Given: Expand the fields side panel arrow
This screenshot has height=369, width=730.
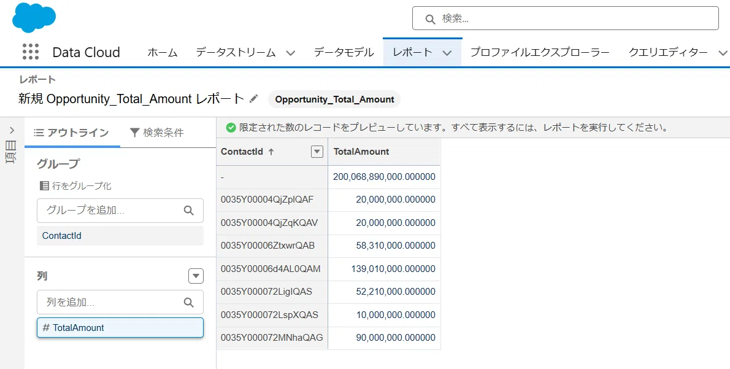Looking at the screenshot, I should 12,130.
